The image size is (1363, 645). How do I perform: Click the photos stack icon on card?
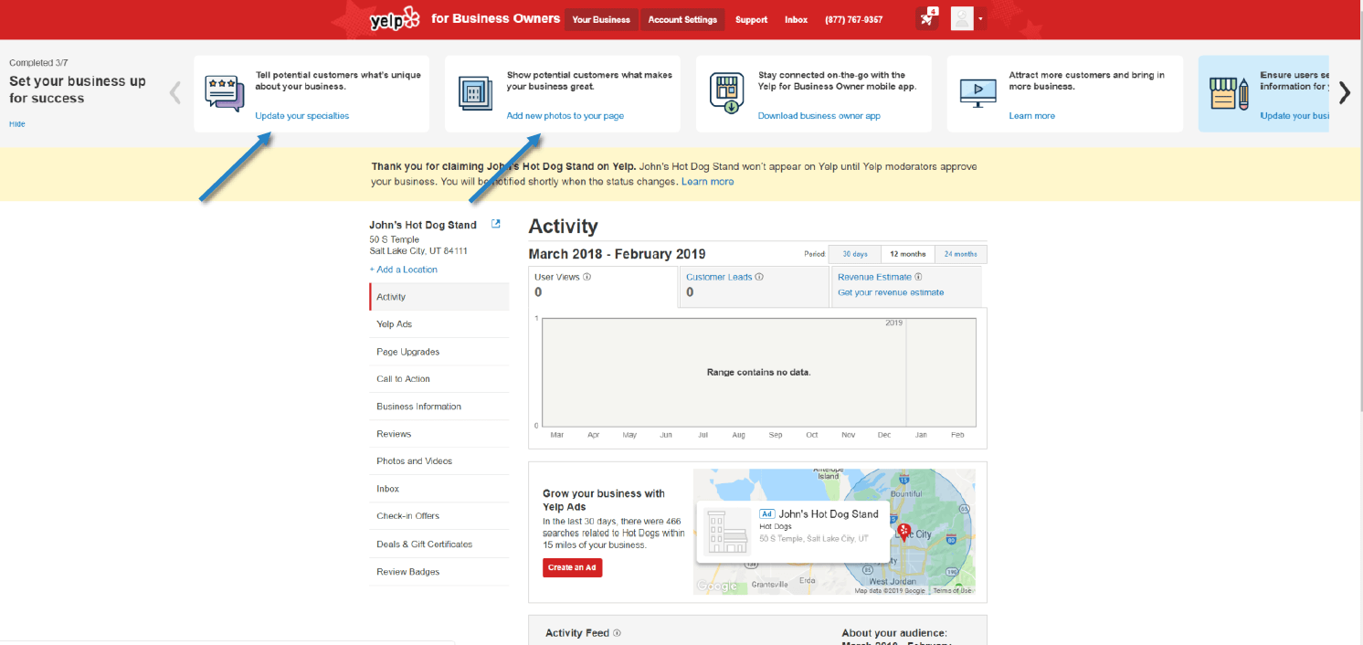[x=476, y=93]
